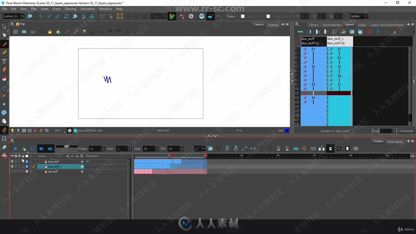Open the Drawing menu

pos(70,9)
